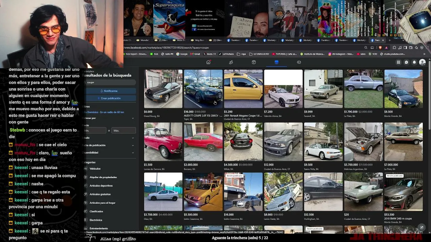
Task: Select the 'Artículos para el hogar' category
Action: (x=102, y=203)
